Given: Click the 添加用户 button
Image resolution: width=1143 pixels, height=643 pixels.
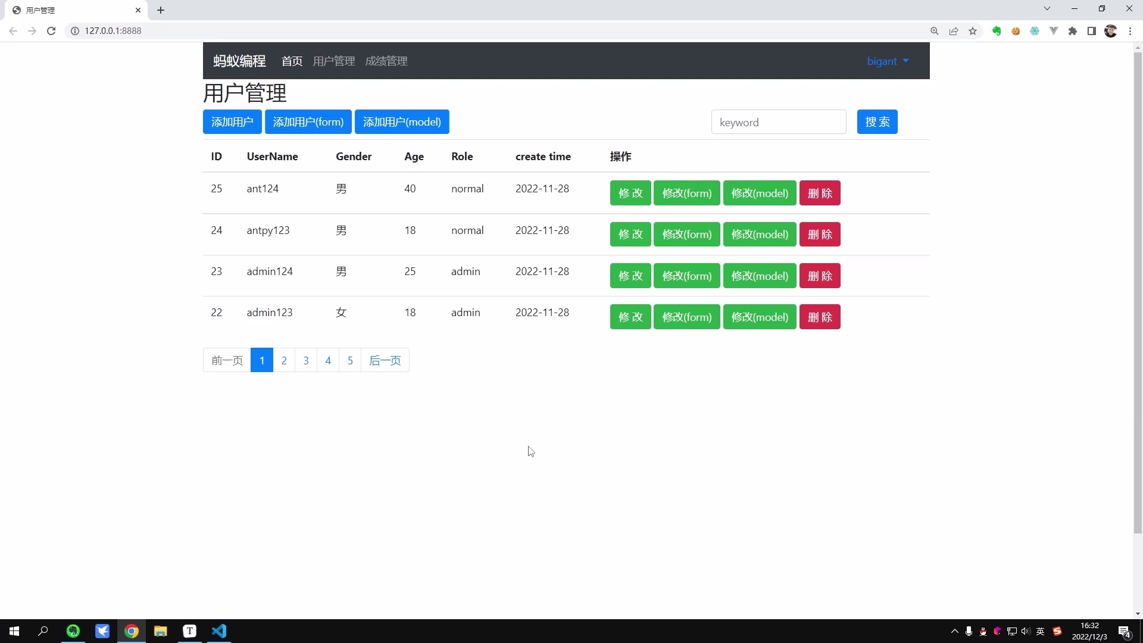Looking at the screenshot, I should pyautogui.click(x=232, y=122).
